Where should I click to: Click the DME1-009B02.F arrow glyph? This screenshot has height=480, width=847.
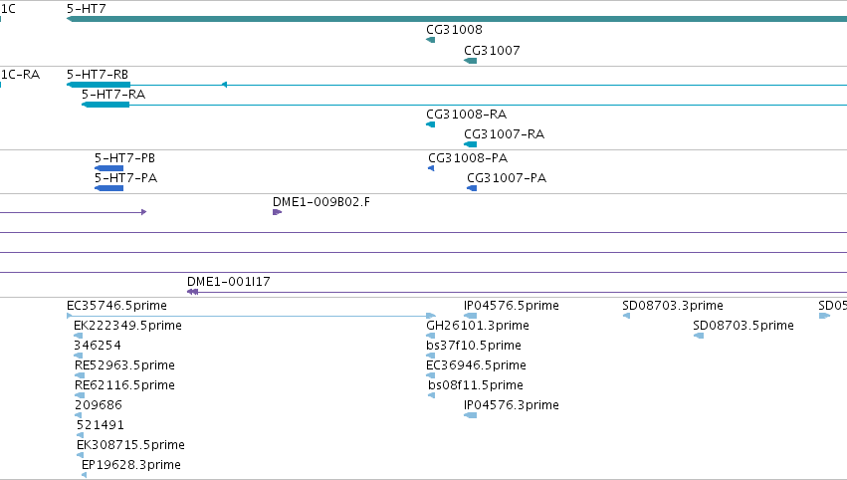[x=277, y=212]
